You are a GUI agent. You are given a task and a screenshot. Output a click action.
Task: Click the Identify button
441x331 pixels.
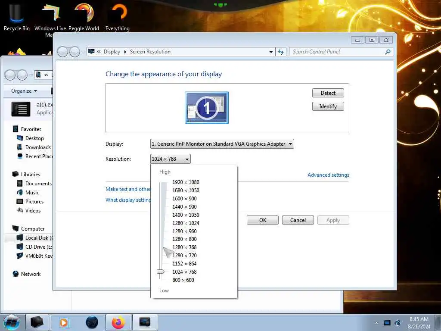(x=328, y=106)
